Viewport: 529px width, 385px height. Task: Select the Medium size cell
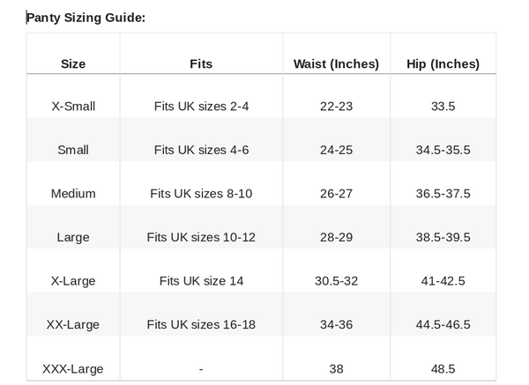click(73, 194)
